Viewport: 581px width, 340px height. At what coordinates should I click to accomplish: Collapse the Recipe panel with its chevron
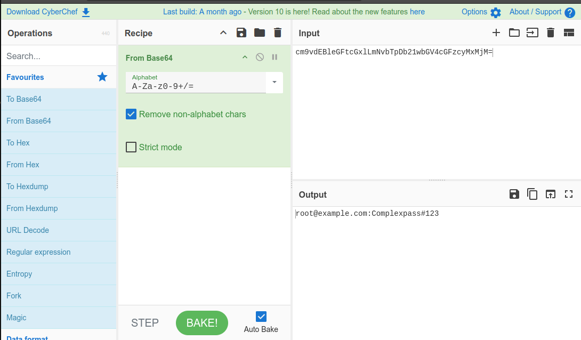tap(223, 33)
